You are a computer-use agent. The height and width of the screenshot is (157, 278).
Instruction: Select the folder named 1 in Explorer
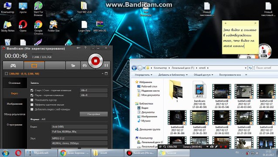[177, 91]
